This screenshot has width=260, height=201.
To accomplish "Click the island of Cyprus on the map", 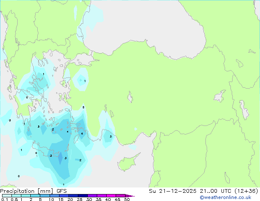I will click(x=128, y=163).
